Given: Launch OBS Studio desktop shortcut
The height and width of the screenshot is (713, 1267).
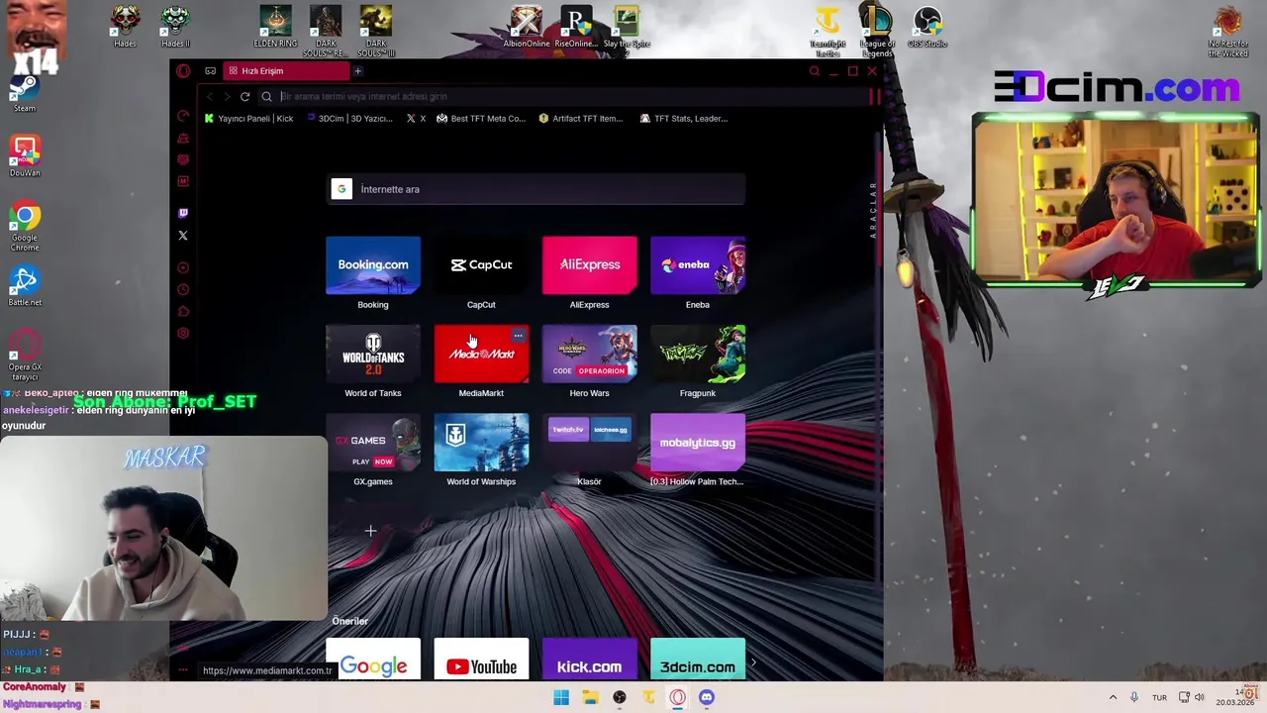Looking at the screenshot, I should click(927, 27).
